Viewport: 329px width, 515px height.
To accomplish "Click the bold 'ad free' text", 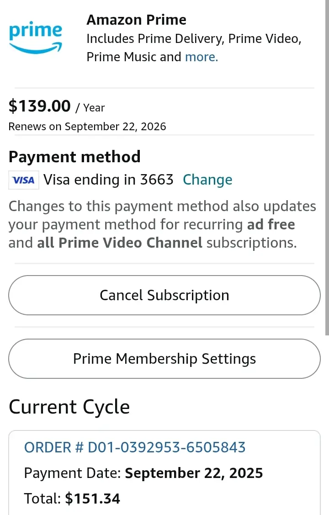I will point(271,224).
